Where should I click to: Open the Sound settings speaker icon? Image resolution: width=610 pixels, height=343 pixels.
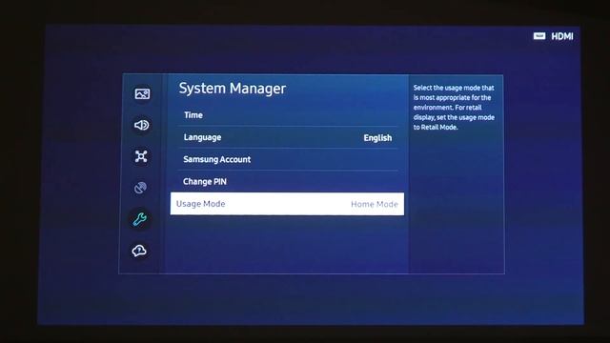coord(142,125)
